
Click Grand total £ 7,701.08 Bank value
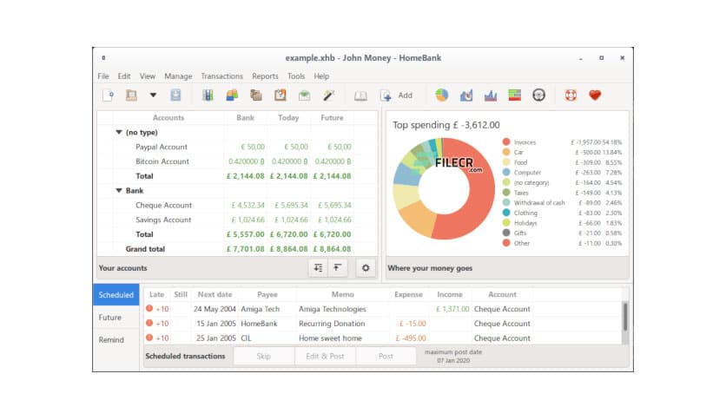click(246, 249)
